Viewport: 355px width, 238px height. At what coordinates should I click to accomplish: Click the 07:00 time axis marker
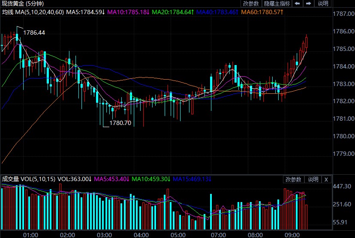pos(218,235)
